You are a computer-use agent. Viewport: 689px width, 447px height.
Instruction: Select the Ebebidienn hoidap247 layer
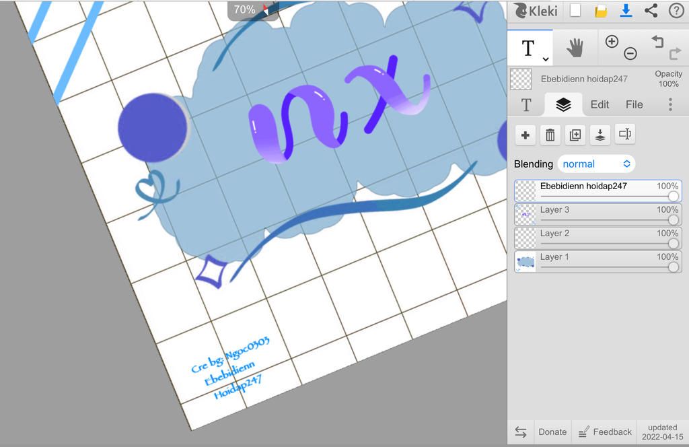coord(597,191)
